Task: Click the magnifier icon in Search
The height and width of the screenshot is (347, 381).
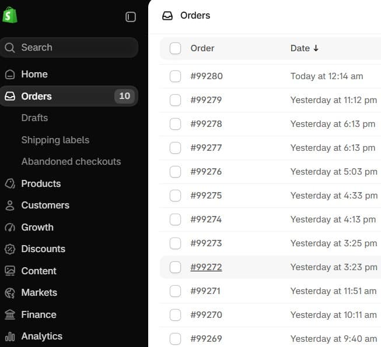Action: click(x=10, y=48)
